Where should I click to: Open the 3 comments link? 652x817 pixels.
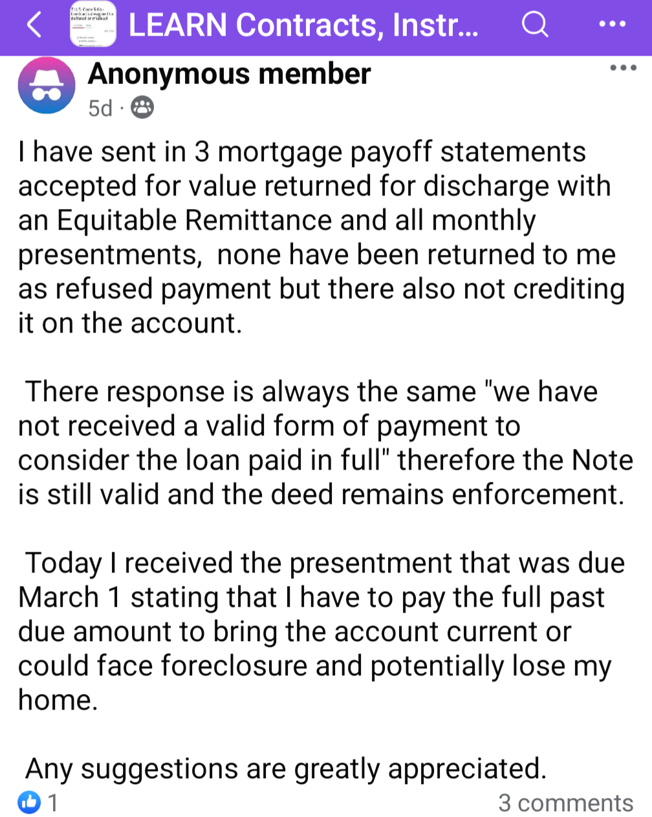[565, 803]
